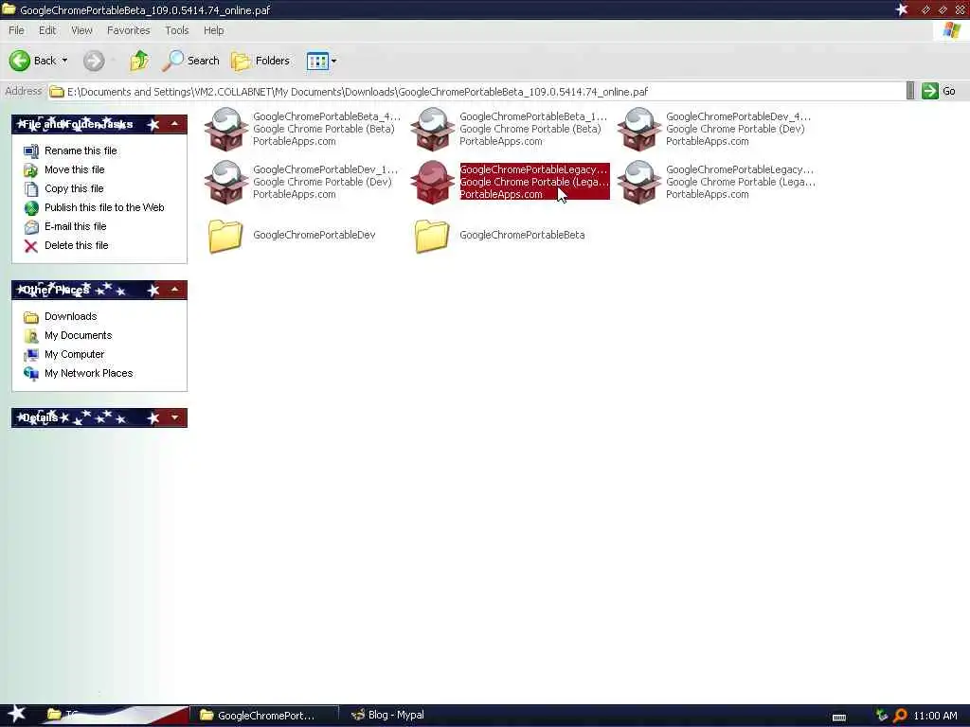Viewport: 970px width, 727px height.
Task: Click the Go button
Action: [939, 91]
